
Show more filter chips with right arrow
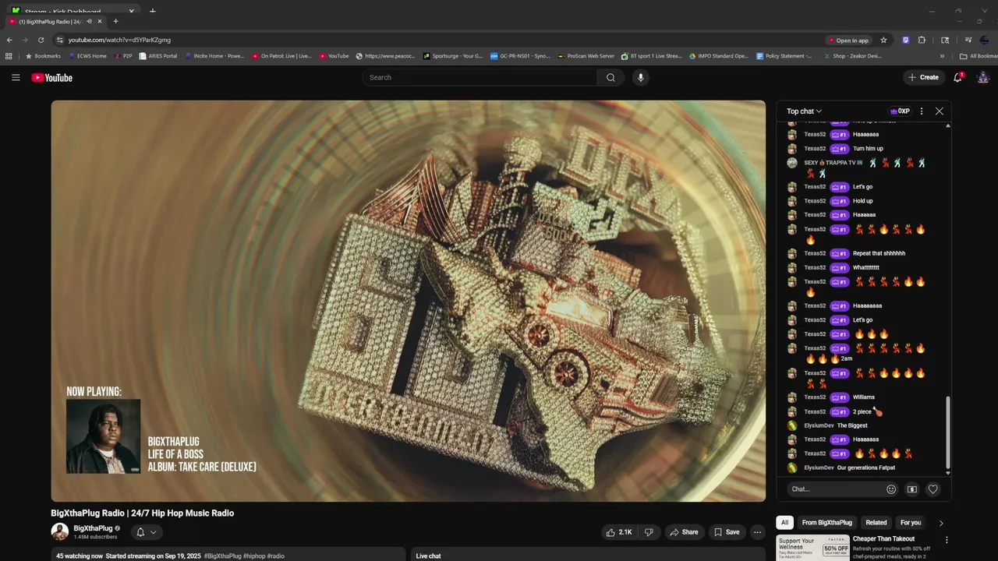coord(941,523)
